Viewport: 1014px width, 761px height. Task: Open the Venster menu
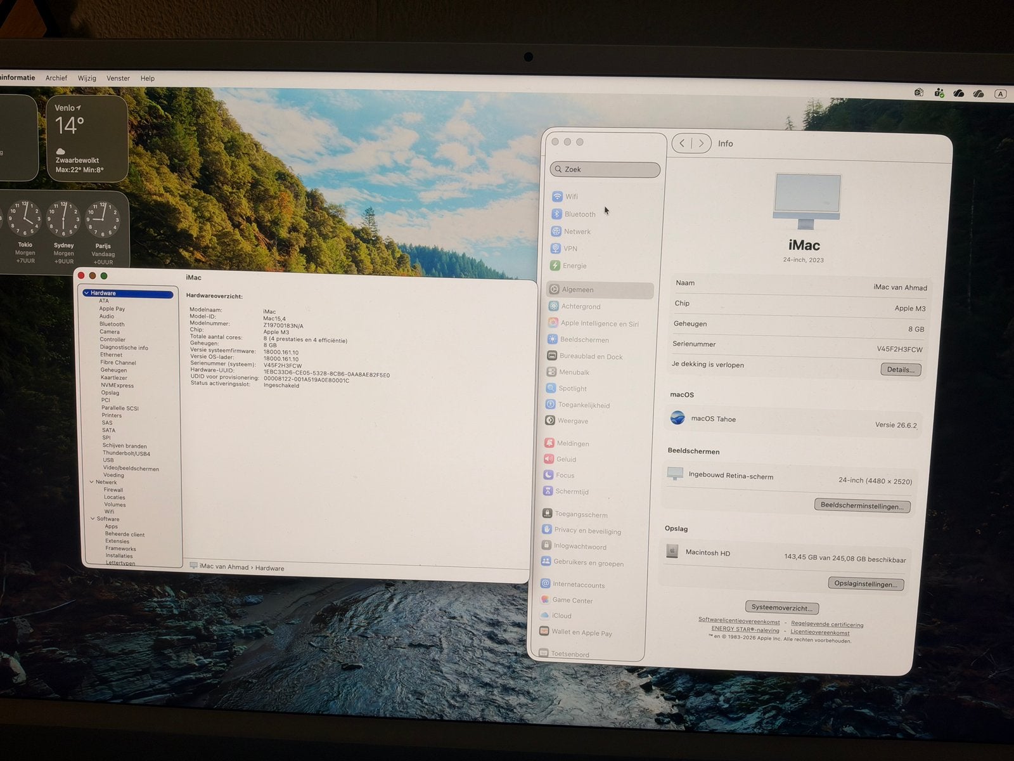coord(118,78)
